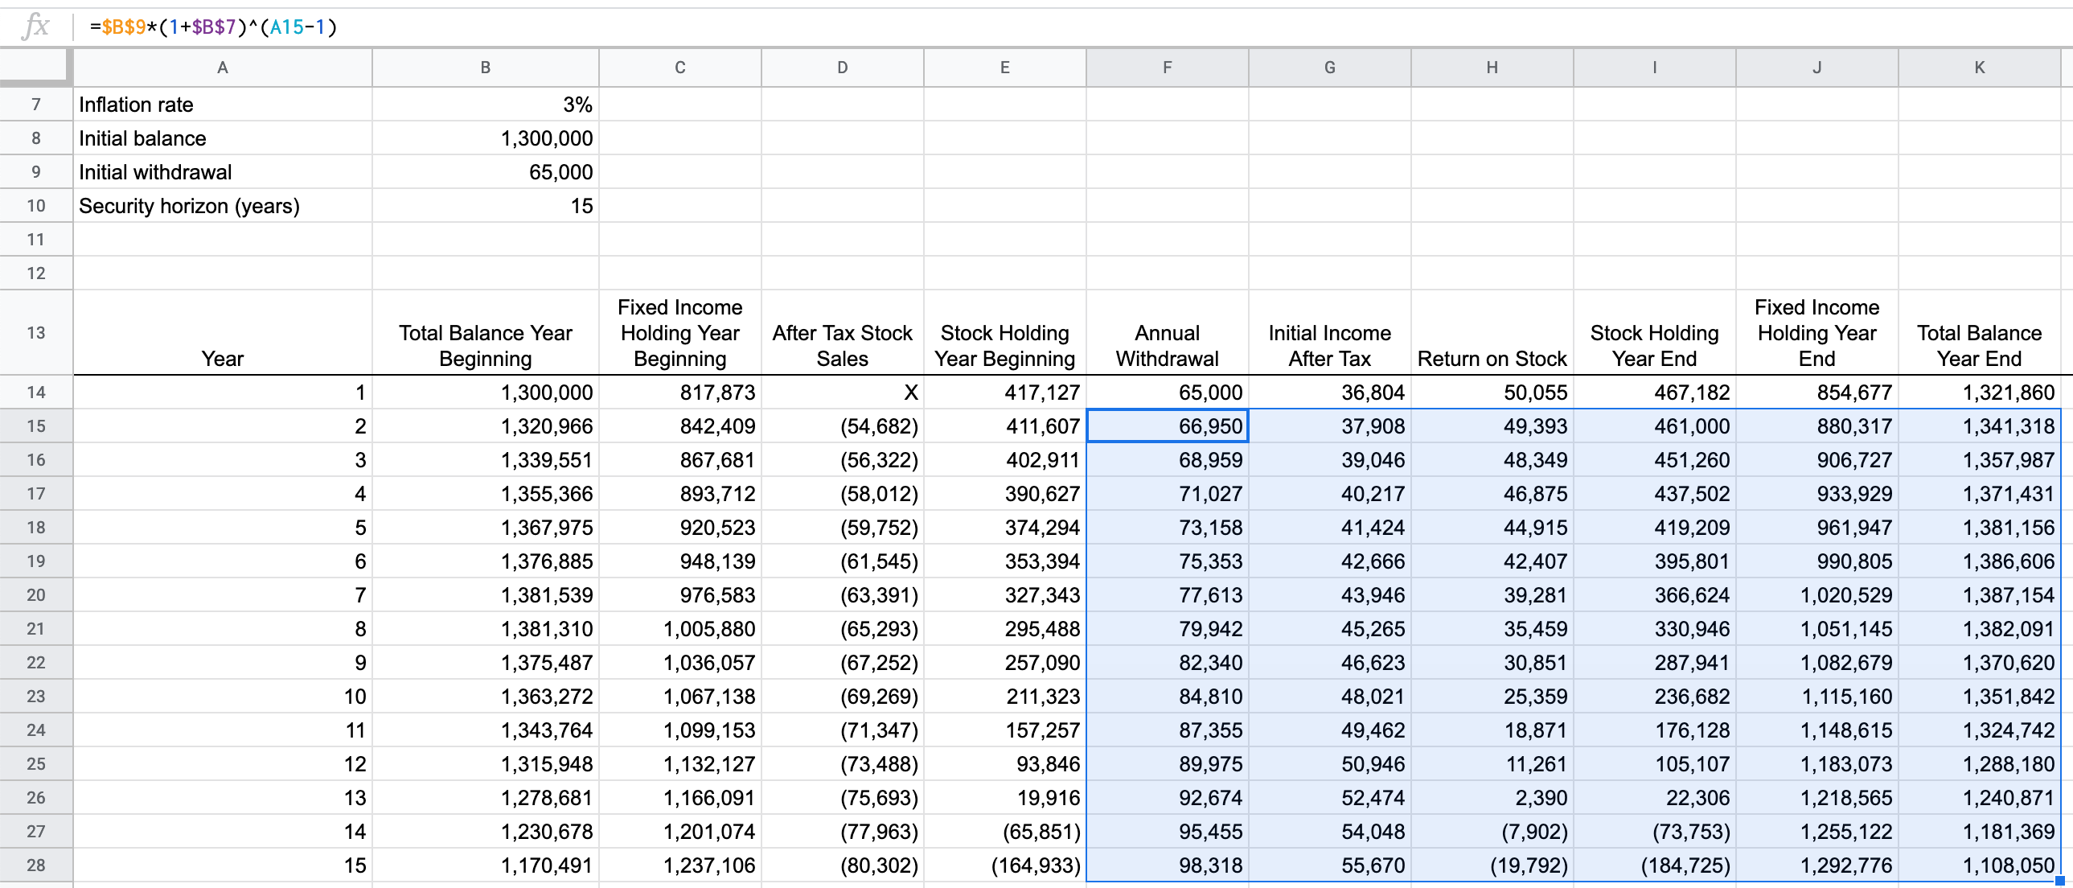Click 'Total Balance Year End' heading
The width and height of the screenshot is (2073, 888).
pyautogui.click(x=1981, y=332)
